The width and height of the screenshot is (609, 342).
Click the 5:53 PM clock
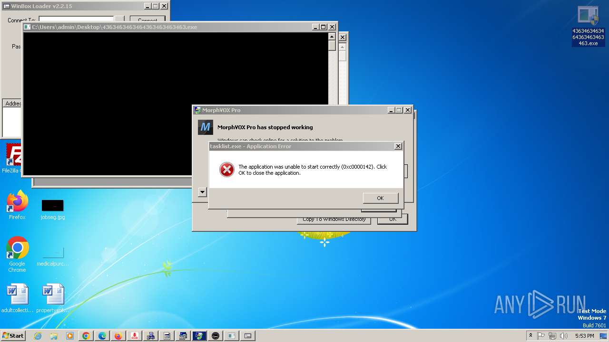pos(584,336)
